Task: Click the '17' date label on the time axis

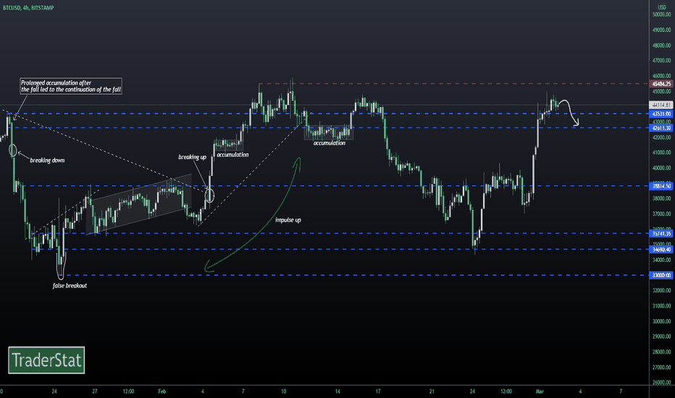Action: [x=378, y=391]
